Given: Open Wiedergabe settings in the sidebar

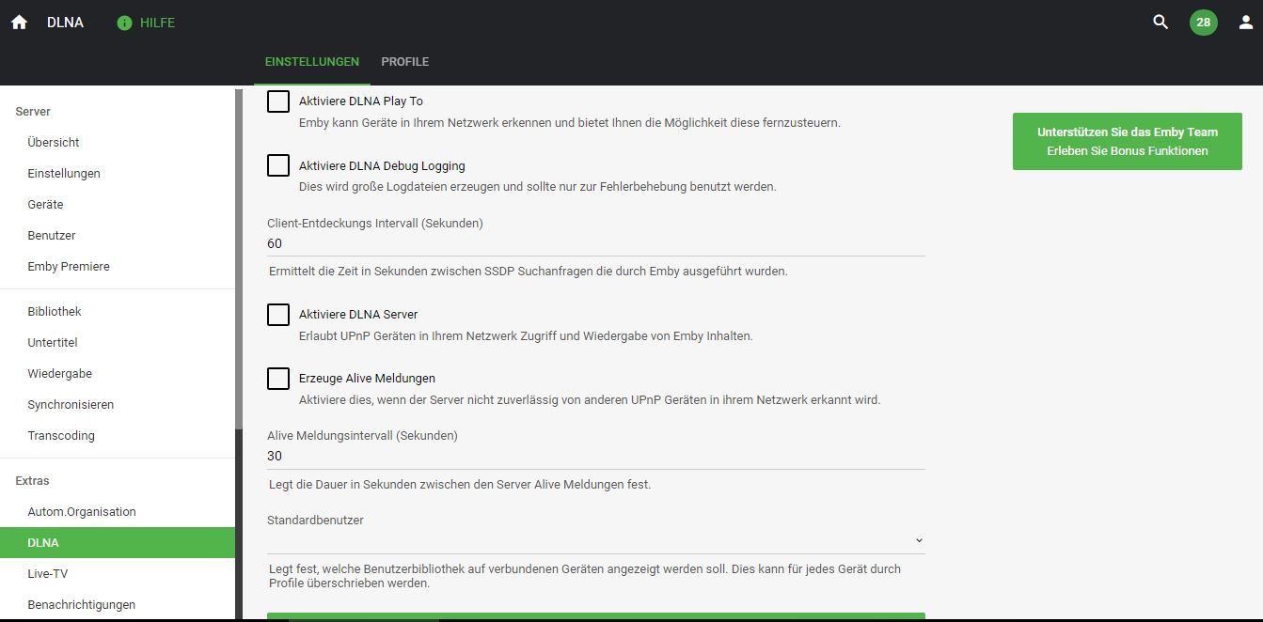Looking at the screenshot, I should (x=118, y=374).
